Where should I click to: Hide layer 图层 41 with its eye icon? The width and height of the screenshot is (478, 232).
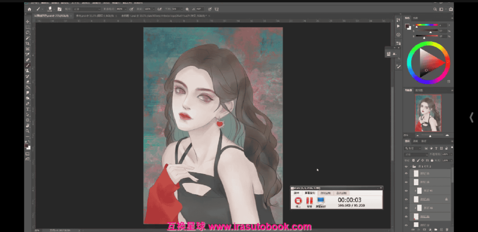(406, 191)
